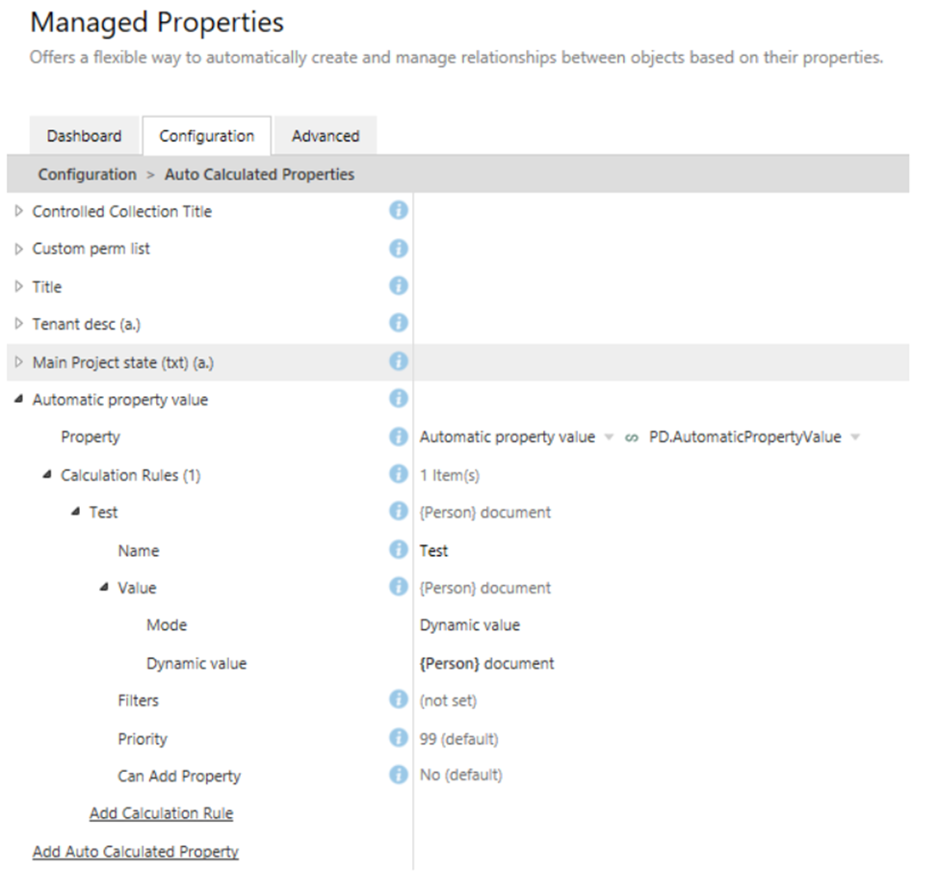Click info icon beside the Value row

[x=399, y=587]
